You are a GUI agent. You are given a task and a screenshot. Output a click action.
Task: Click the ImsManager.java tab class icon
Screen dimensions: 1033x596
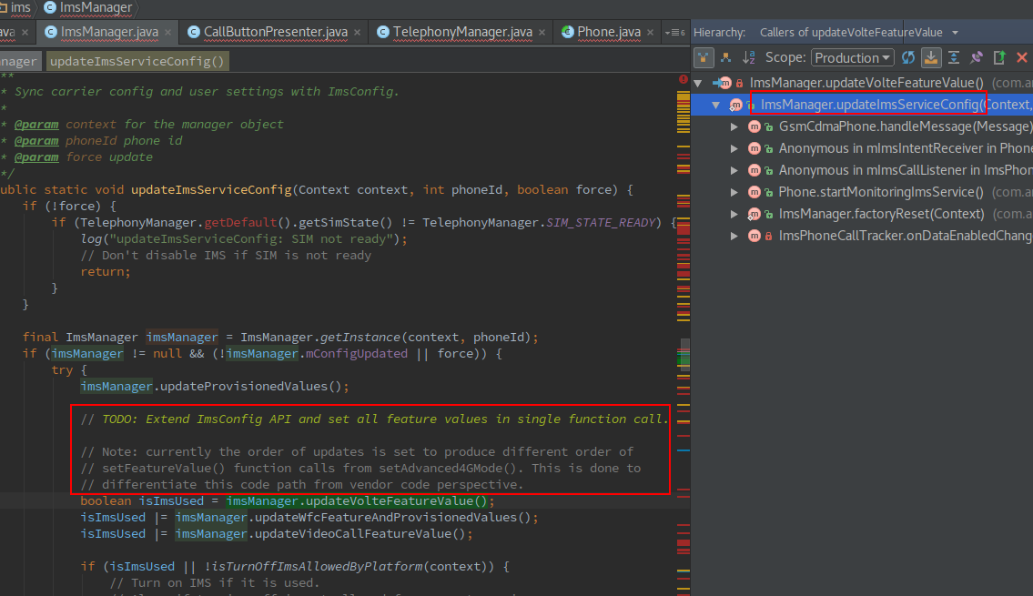(x=51, y=32)
